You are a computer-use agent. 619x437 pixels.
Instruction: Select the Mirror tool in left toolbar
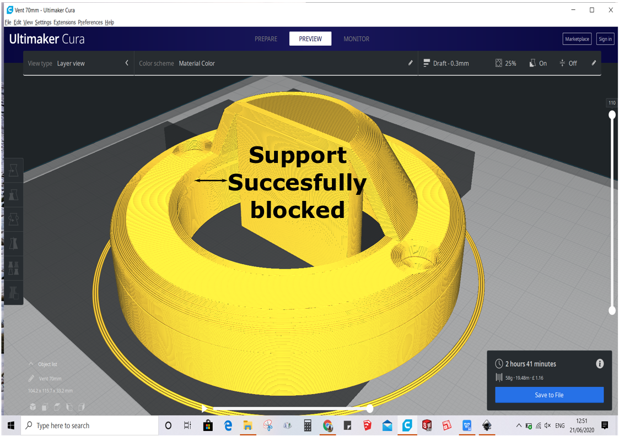coord(13,243)
